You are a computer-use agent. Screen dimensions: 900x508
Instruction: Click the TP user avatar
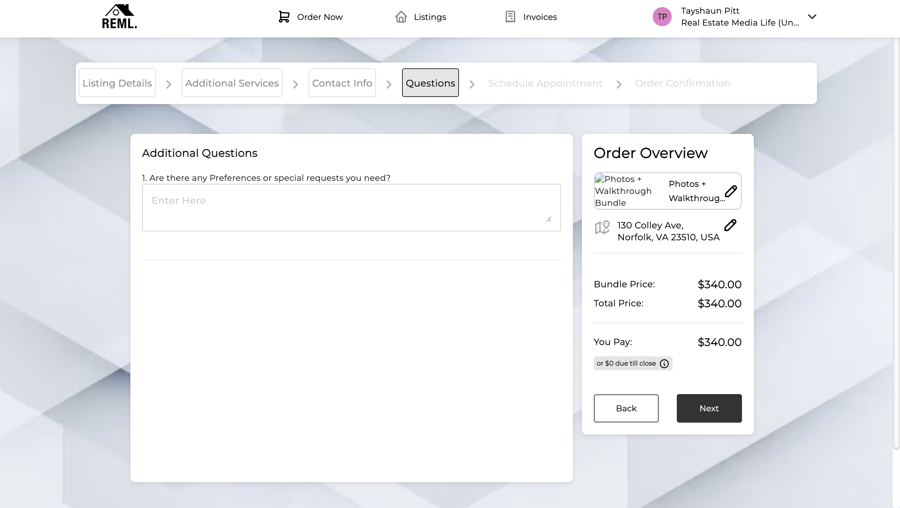point(662,17)
